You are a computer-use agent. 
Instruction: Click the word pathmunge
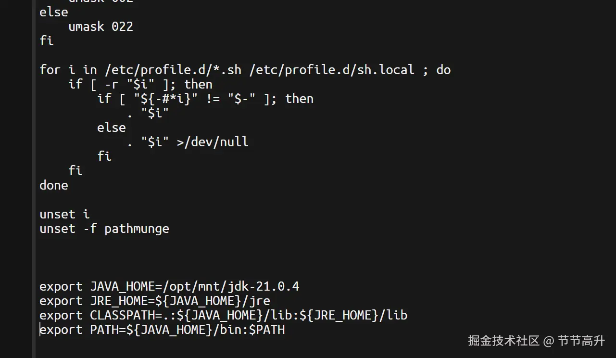click(x=137, y=229)
